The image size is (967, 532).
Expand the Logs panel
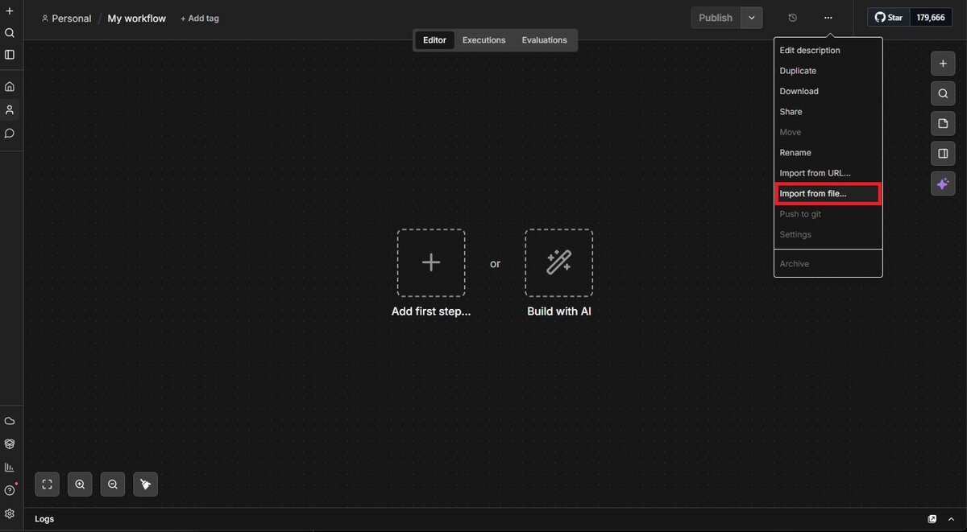[x=951, y=519]
